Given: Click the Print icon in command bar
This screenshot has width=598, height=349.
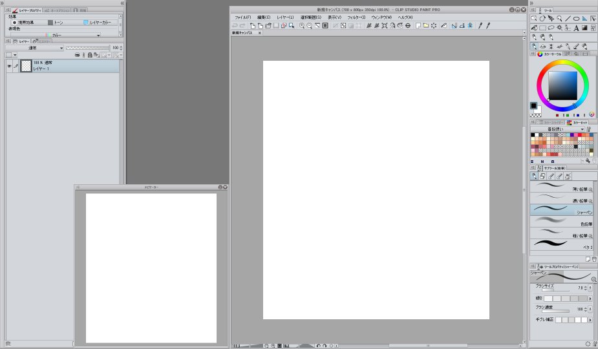Looking at the screenshot, I should (408, 26).
